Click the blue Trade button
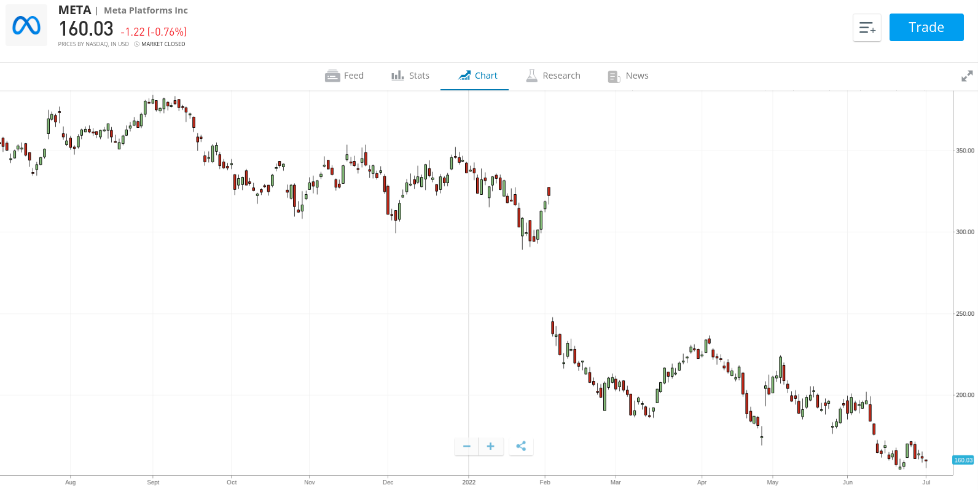Screen dimensions: 978x491 (926, 27)
